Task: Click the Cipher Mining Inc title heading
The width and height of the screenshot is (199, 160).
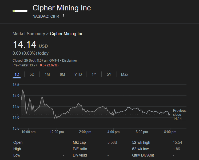Action: click(x=62, y=8)
